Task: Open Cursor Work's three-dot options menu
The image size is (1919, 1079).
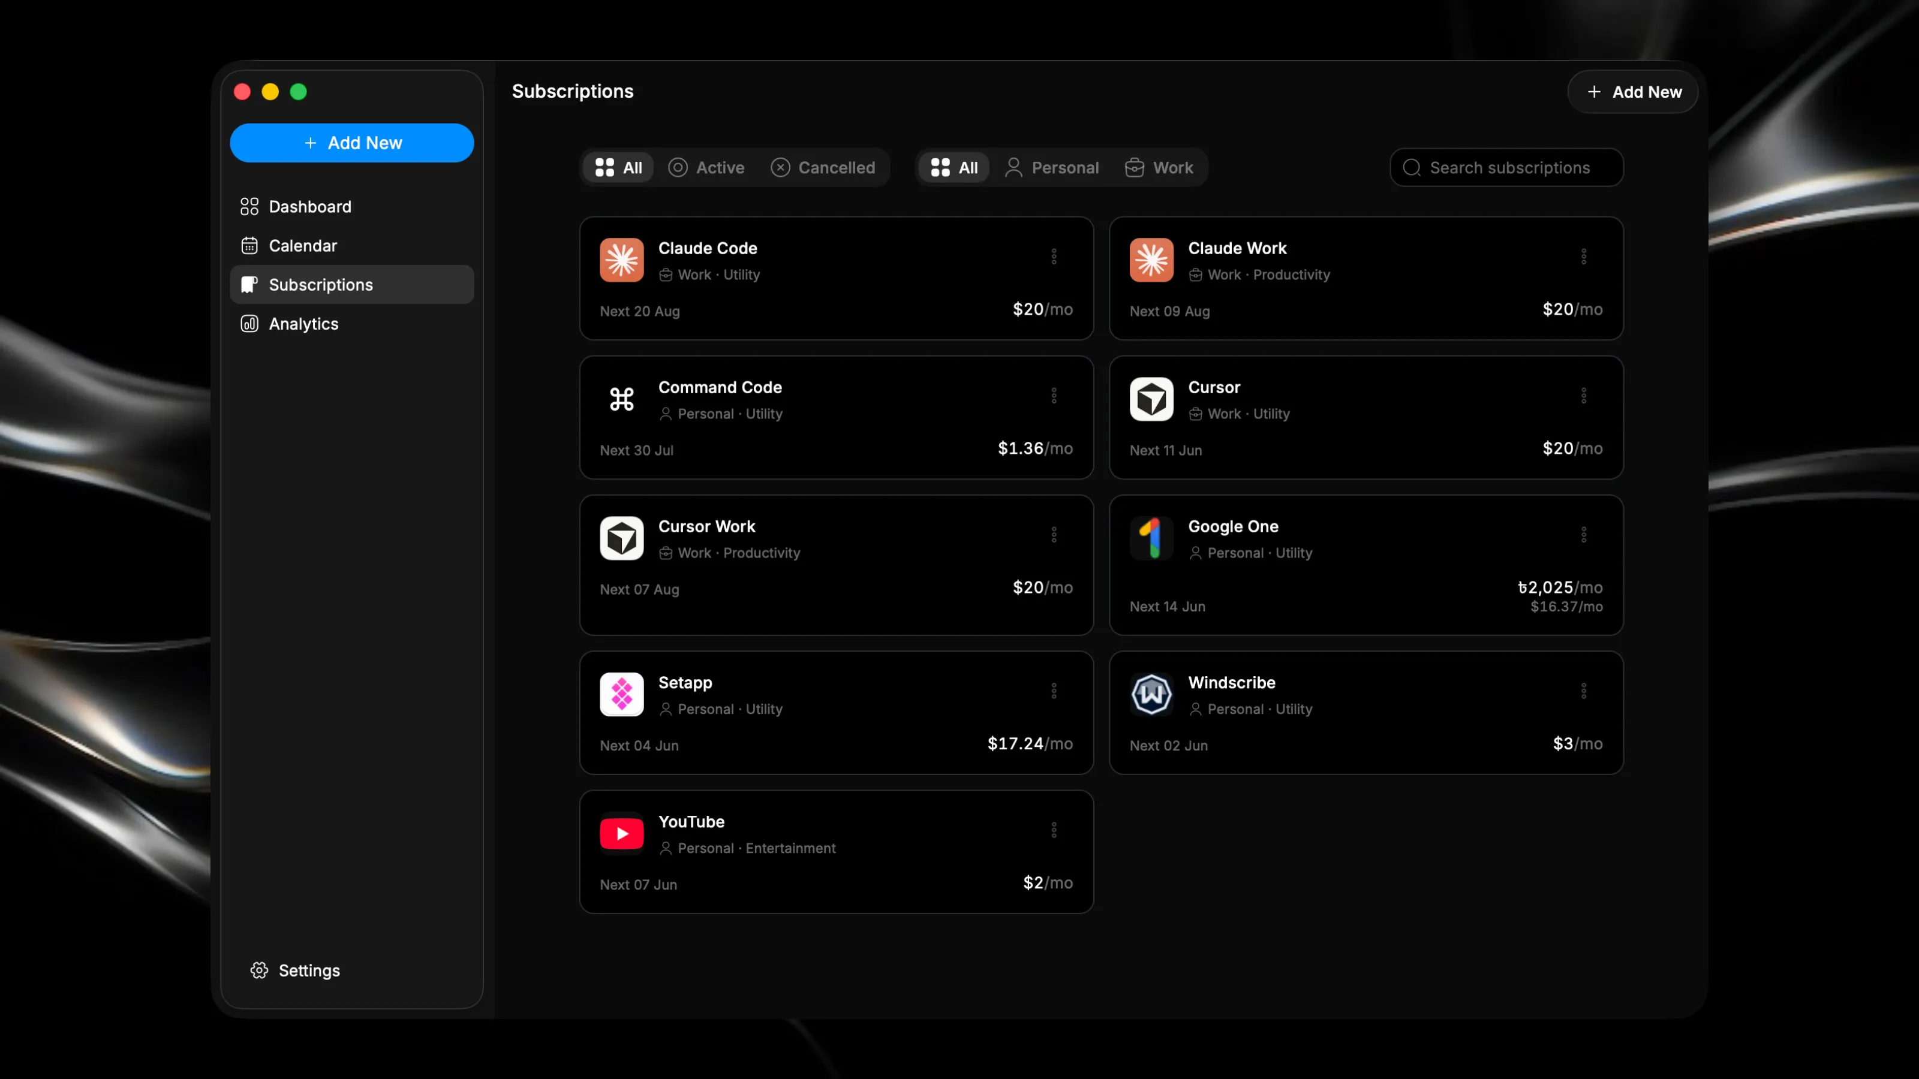Action: pyautogui.click(x=1054, y=535)
